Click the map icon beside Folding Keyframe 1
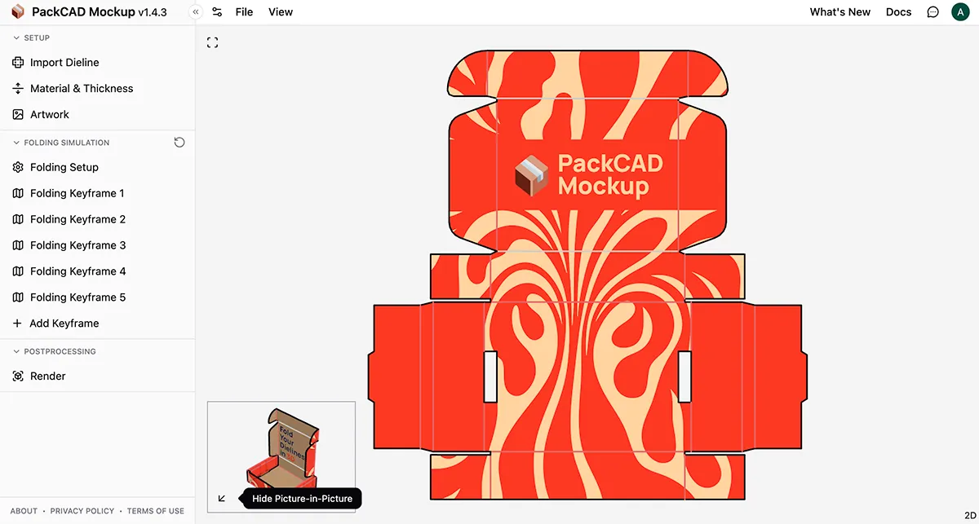Image resolution: width=979 pixels, height=524 pixels. pyautogui.click(x=18, y=193)
